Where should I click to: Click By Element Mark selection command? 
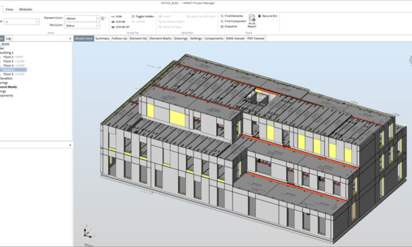[x=172, y=22]
